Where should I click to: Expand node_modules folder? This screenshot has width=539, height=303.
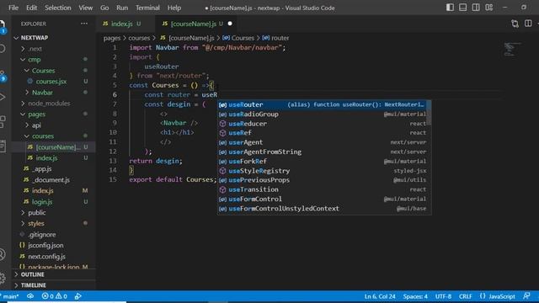click(49, 104)
